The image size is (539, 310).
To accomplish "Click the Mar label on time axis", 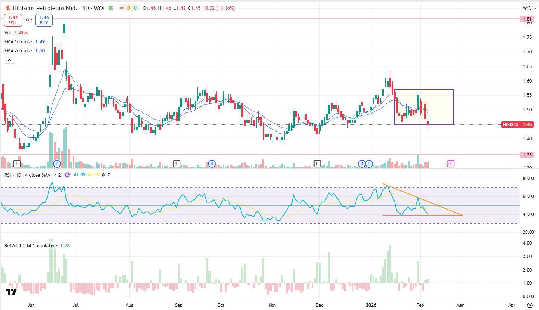I will click(460, 305).
